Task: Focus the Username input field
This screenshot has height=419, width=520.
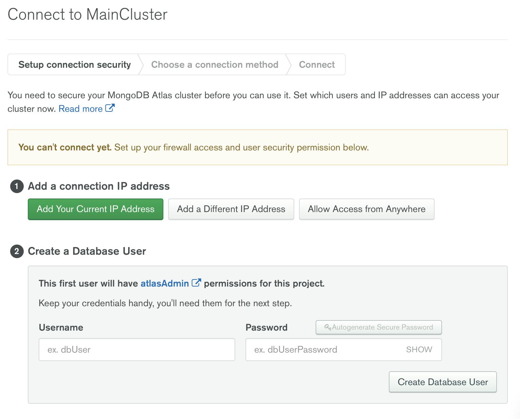Action: 137,350
